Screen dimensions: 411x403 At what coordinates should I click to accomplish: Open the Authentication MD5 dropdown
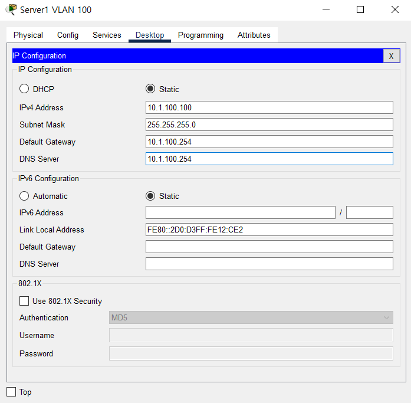pyautogui.click(x=251, y=317)
